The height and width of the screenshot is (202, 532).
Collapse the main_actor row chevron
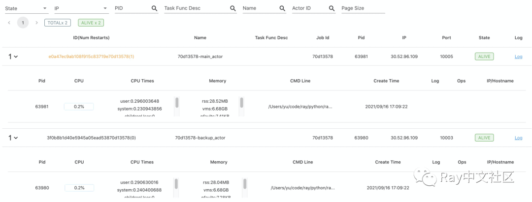click(16, 57)
